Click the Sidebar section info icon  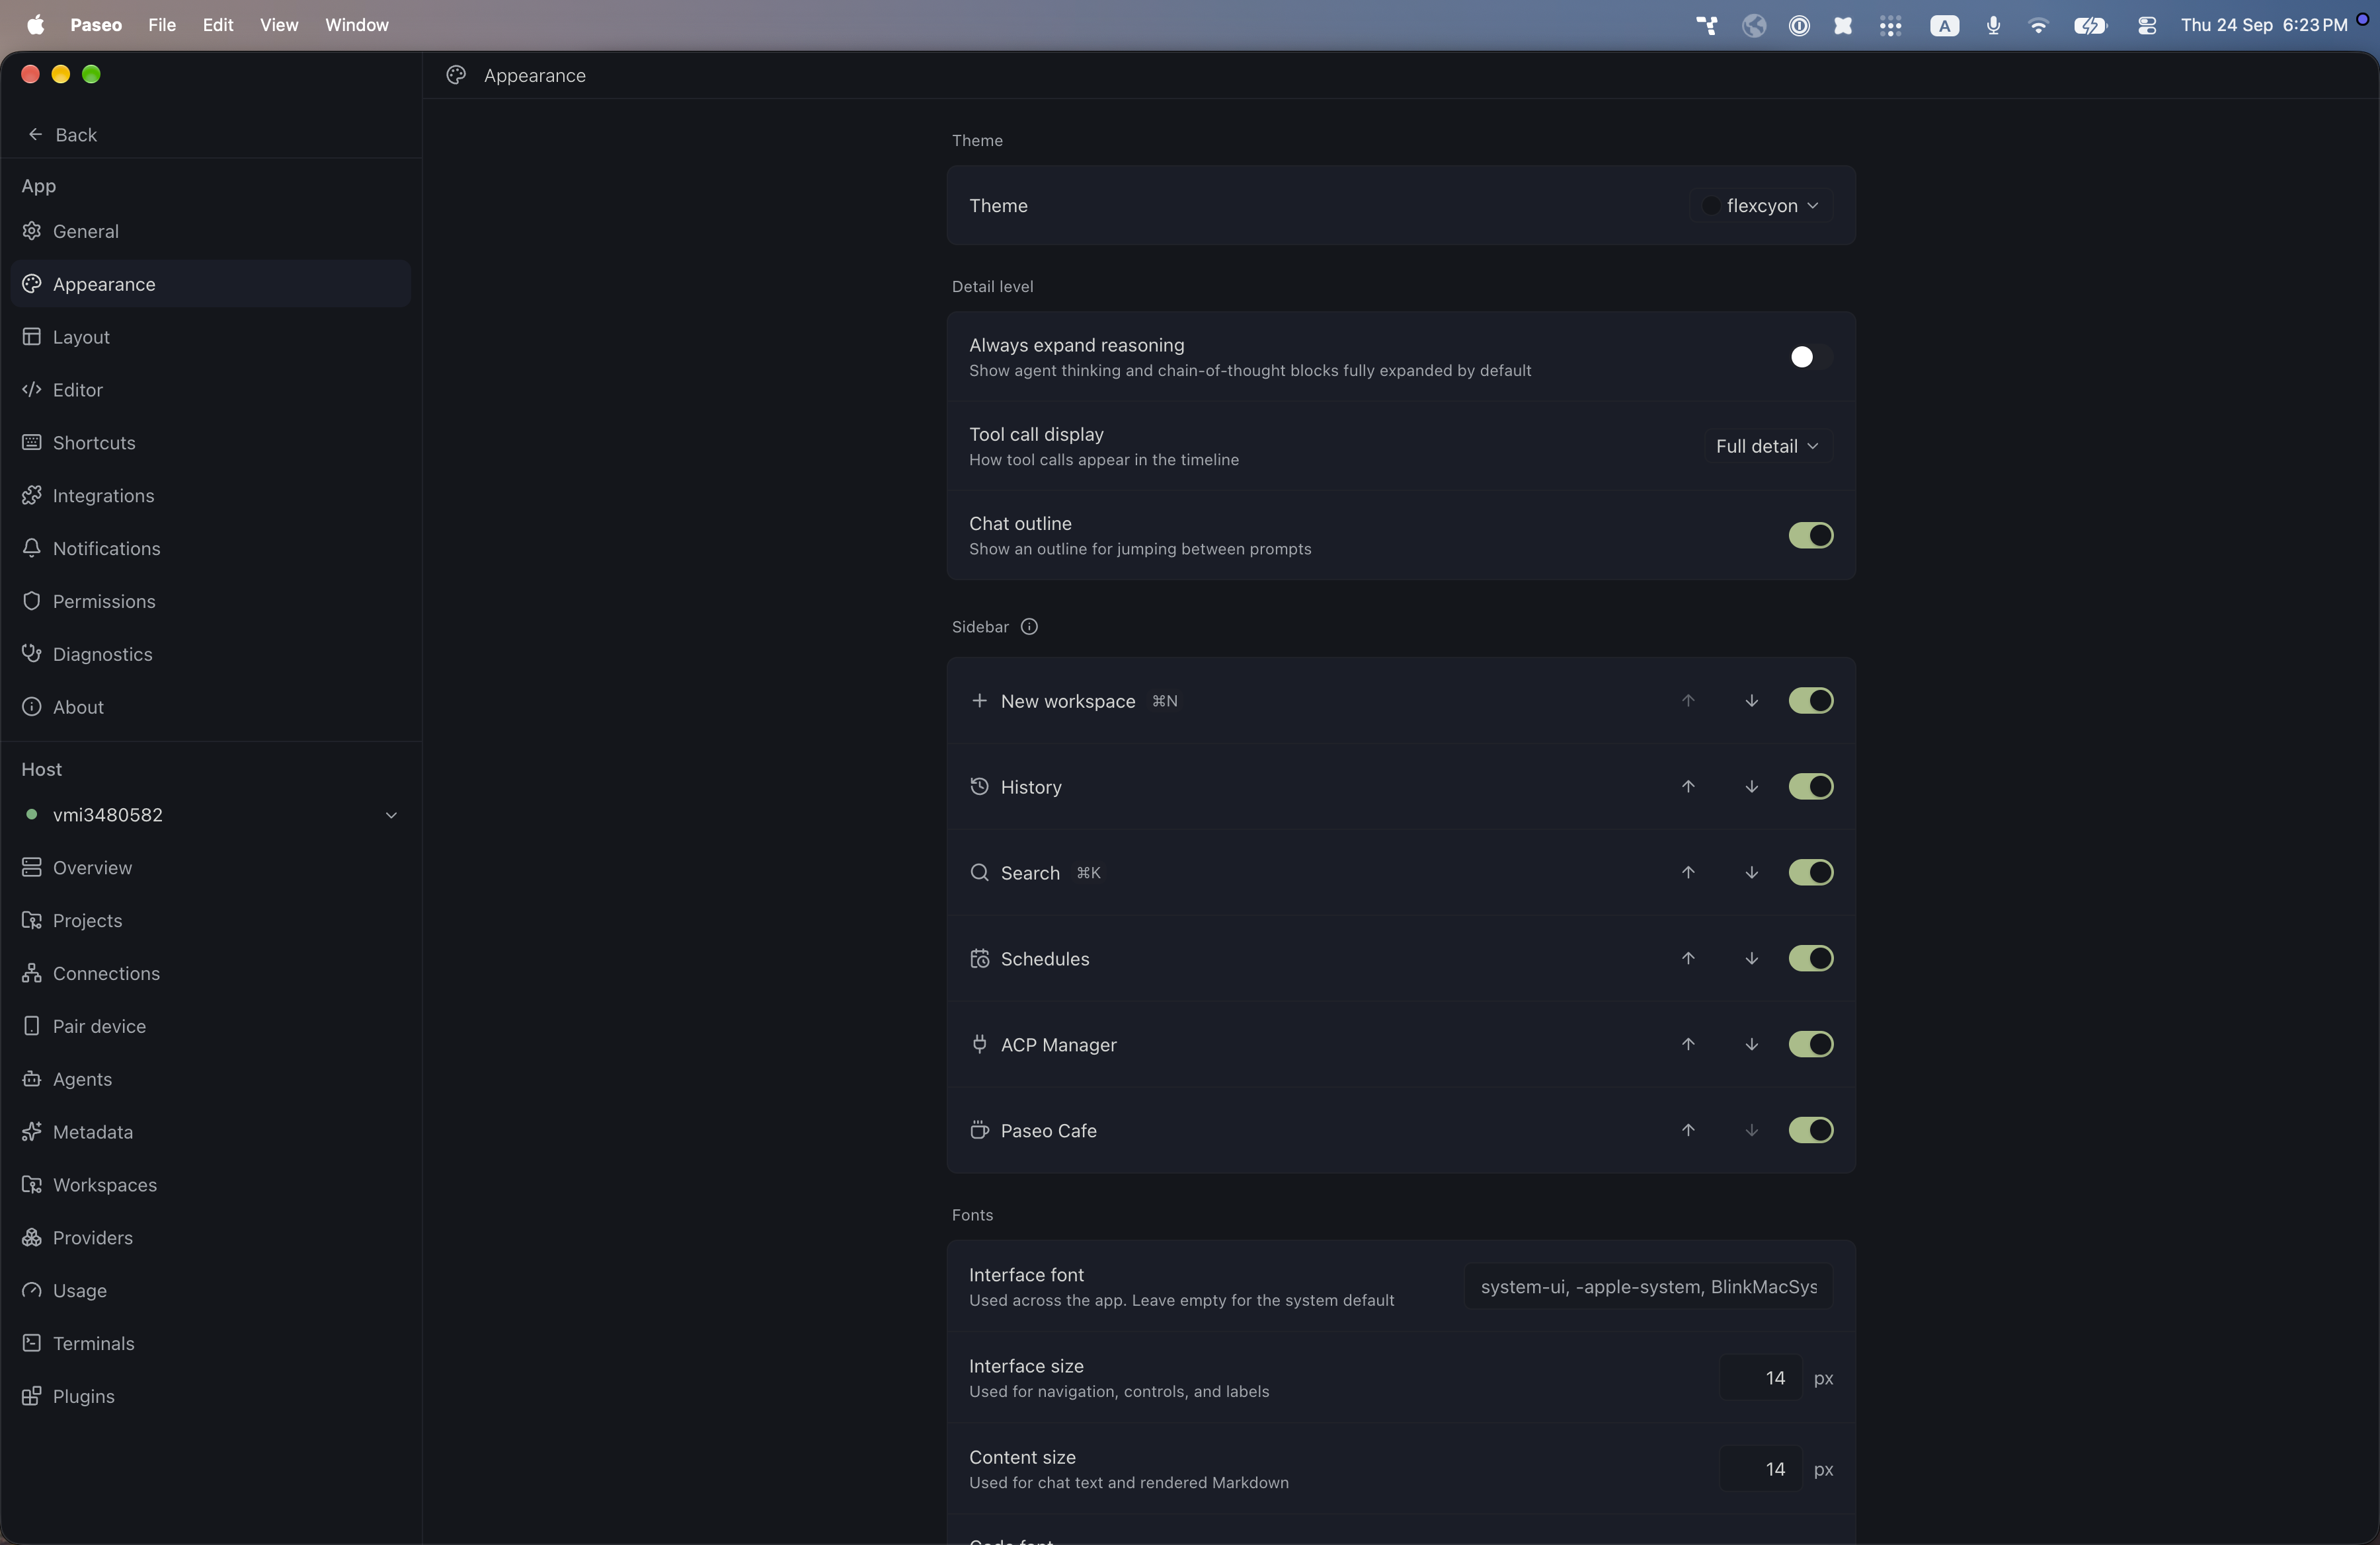point(1029,626)
